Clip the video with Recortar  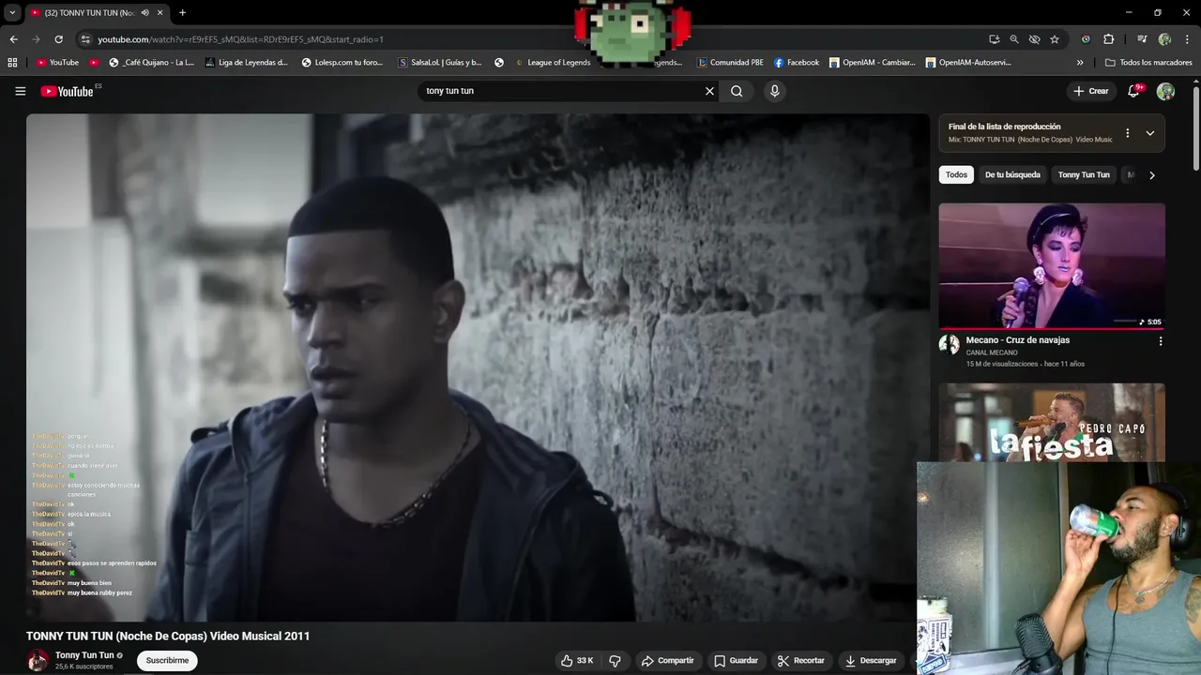pos(801,661)
